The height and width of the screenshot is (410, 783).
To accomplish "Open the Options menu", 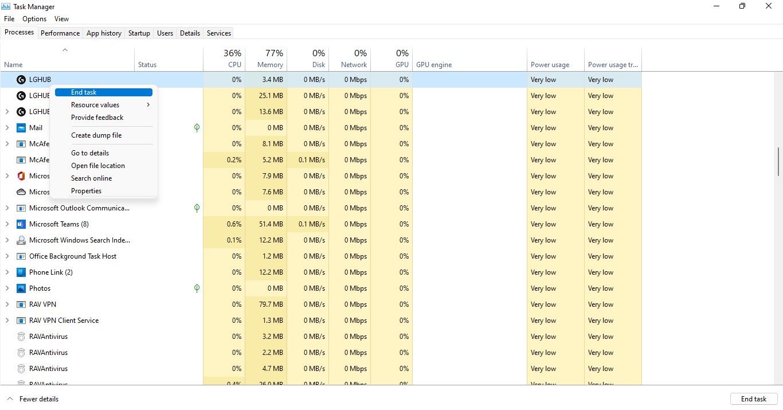I will click(34, 19).
